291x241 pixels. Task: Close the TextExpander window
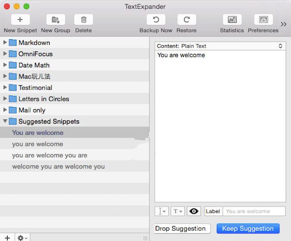click(7, 6)
